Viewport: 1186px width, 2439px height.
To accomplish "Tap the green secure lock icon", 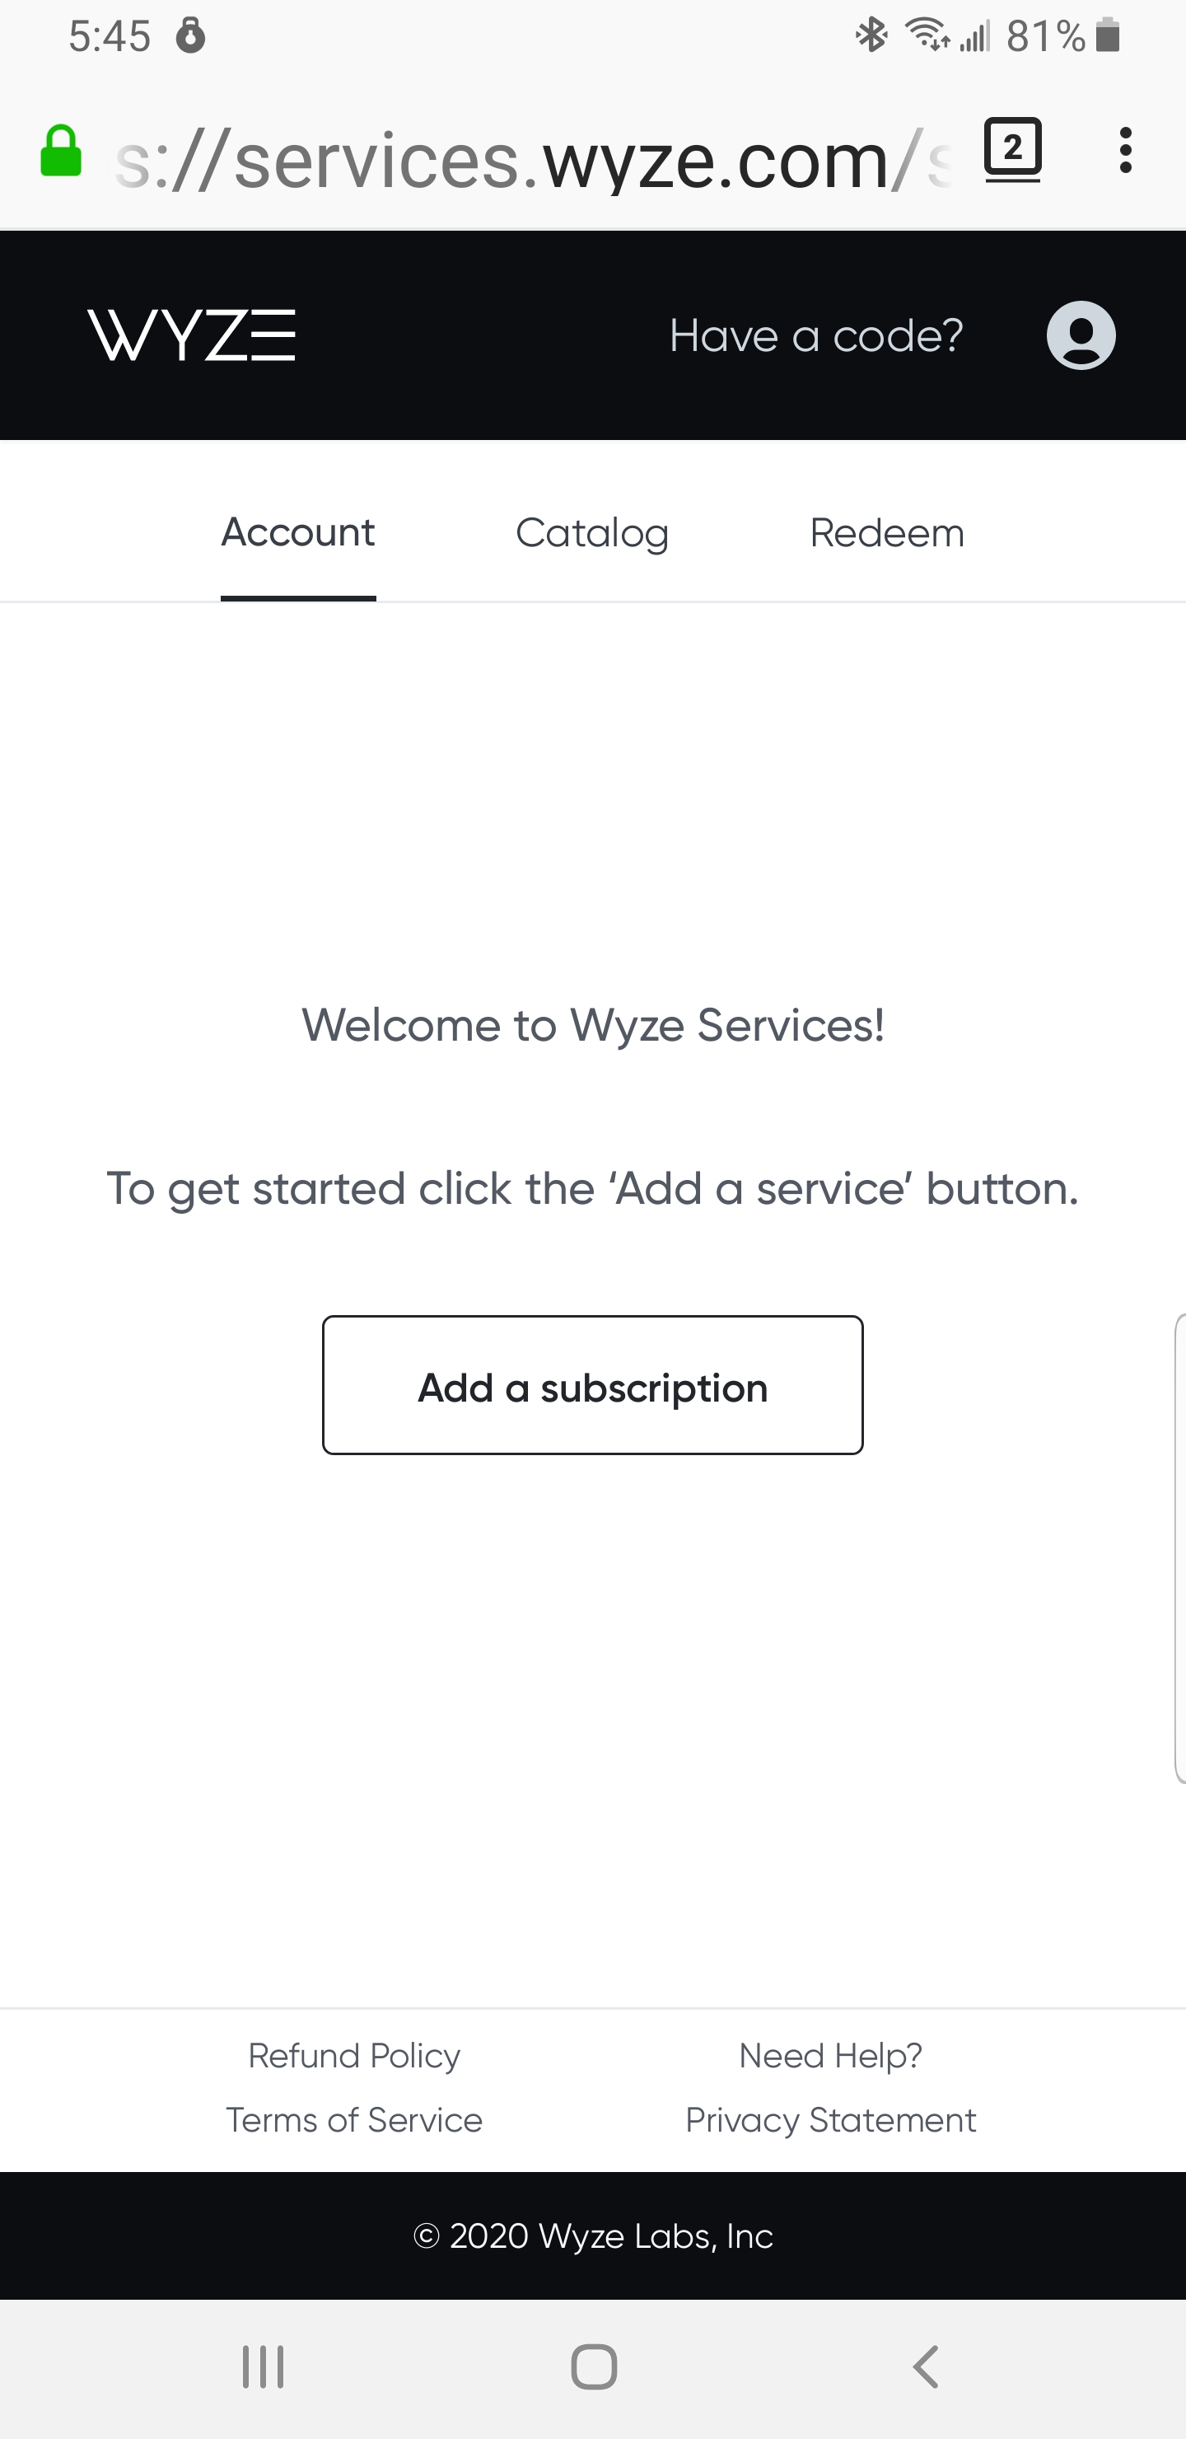I will 61,152.
